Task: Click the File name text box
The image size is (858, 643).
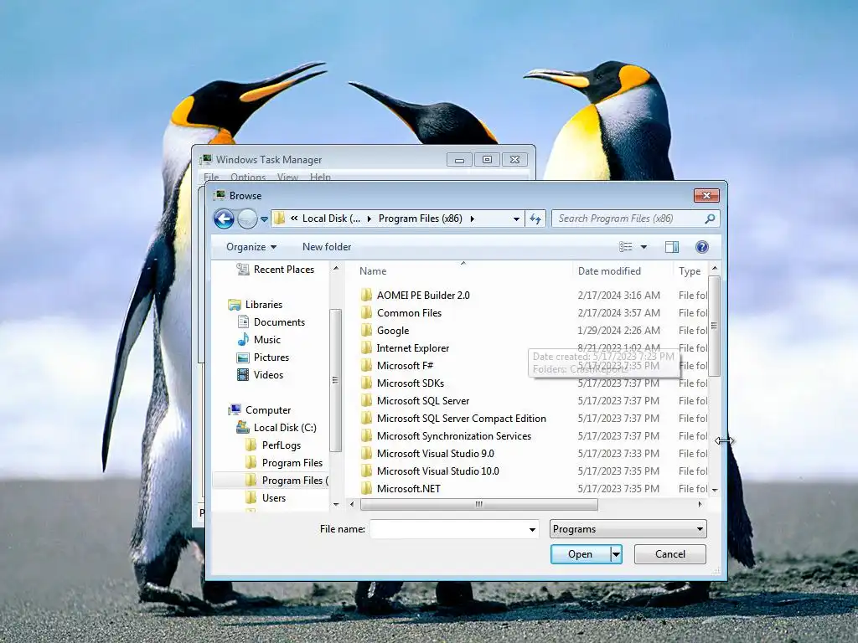Action: point(447,529)
